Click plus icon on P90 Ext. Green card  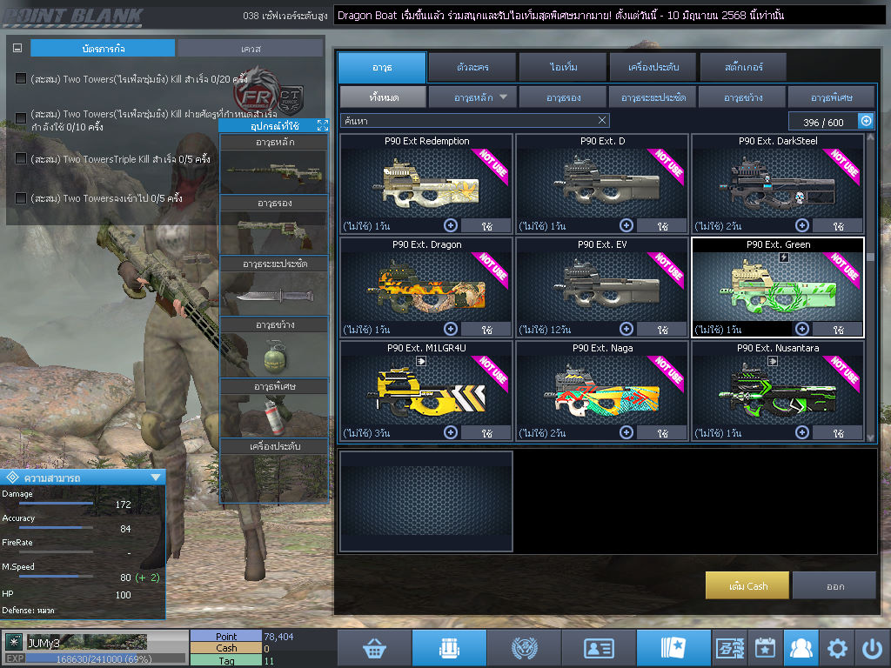pyautogui.click(x=801, y=329)
